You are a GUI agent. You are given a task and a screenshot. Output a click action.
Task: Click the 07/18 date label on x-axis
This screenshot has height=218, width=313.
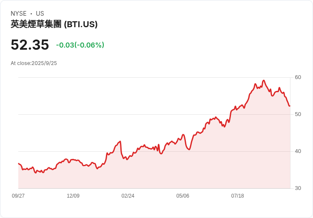238,196
